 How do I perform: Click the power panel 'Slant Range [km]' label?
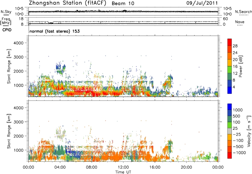9,66
